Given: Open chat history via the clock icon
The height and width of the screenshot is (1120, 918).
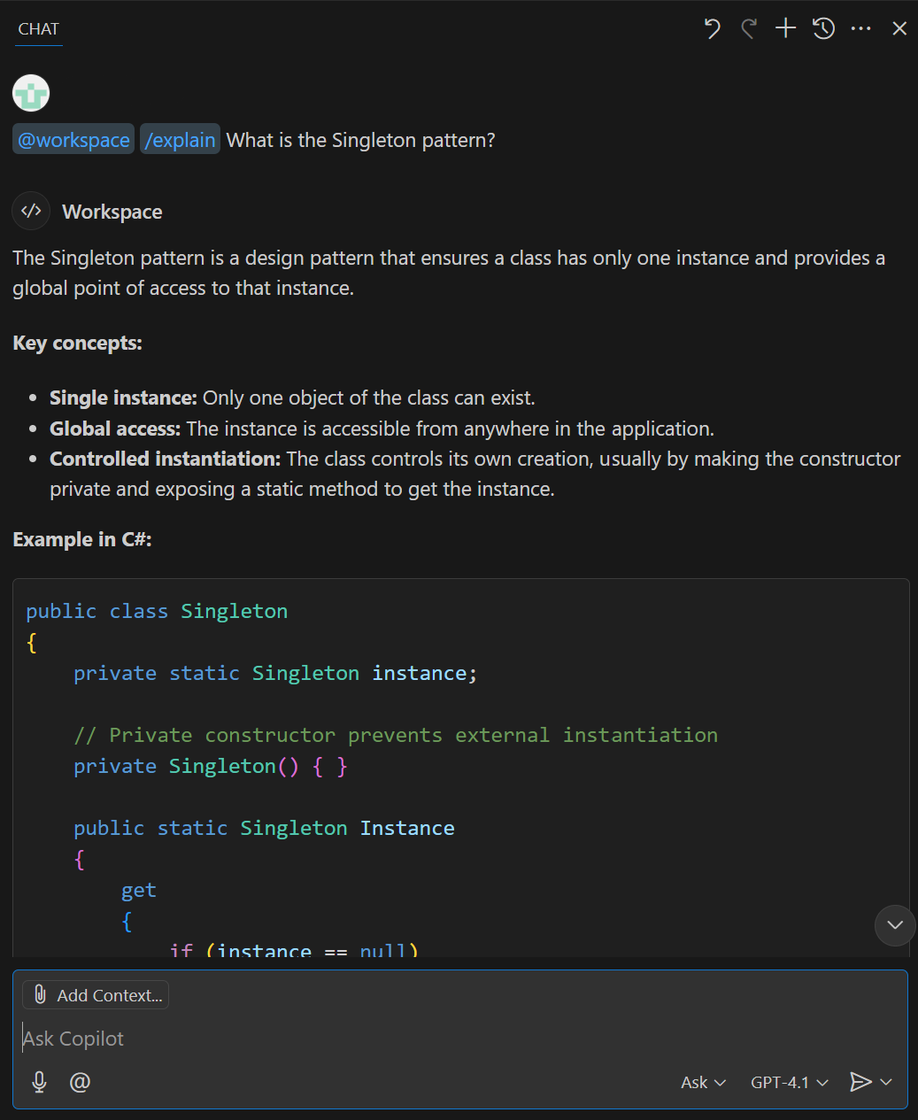Looking at the screenshot, I should tap(823, 27).
